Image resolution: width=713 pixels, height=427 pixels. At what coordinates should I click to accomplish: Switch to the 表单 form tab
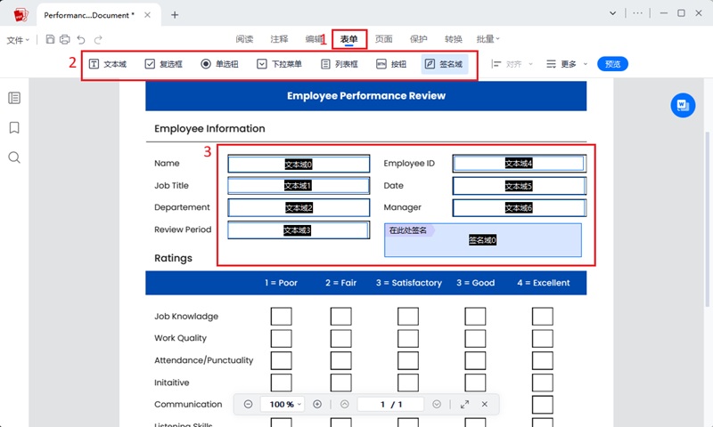pos(348,39)
